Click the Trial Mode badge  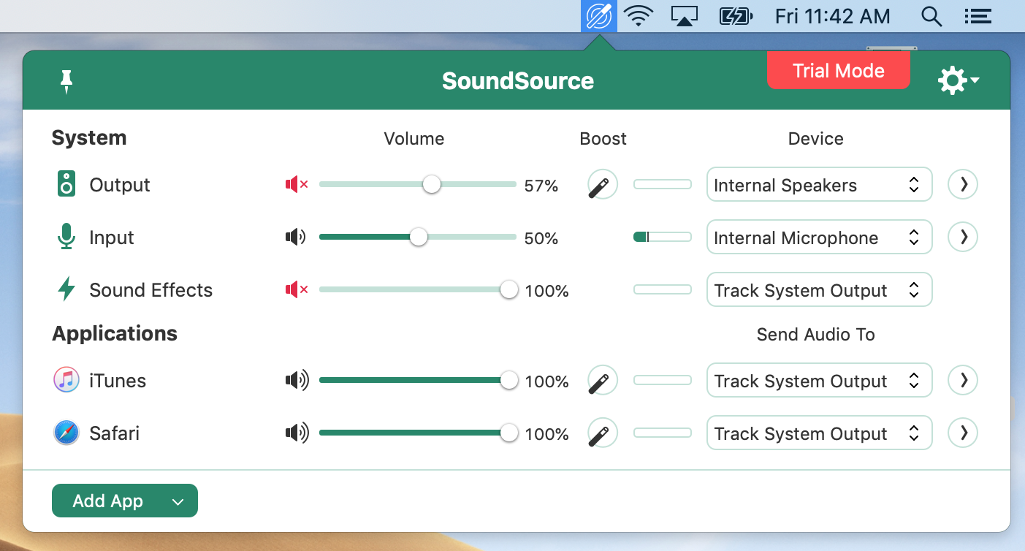pyautogui.click(x=838, y=71)
